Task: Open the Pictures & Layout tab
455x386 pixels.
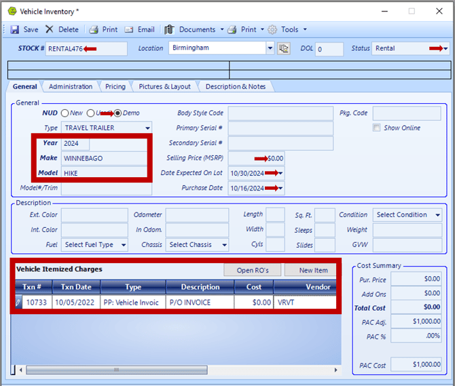Action: click(164, 87)
